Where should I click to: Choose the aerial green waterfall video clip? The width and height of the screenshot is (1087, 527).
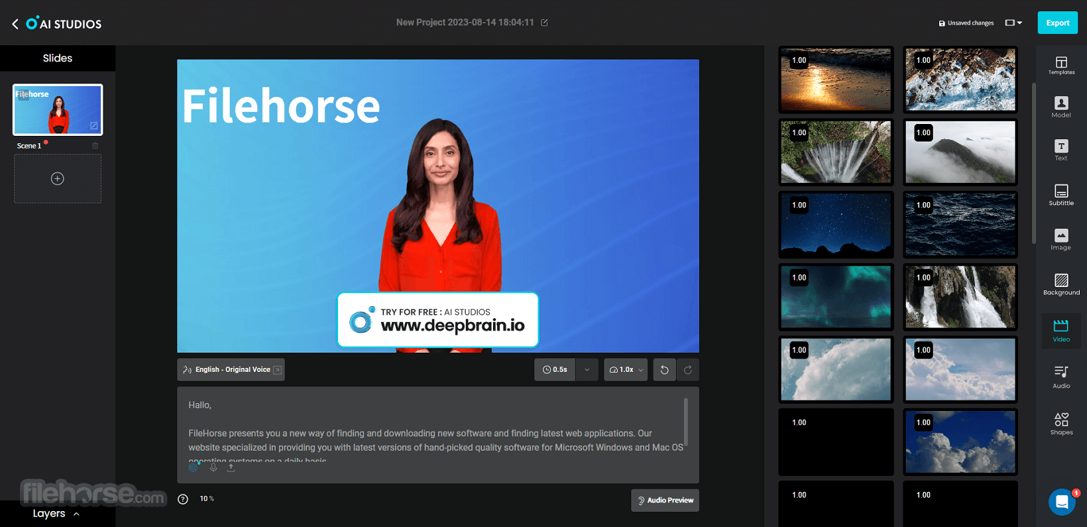836,152
